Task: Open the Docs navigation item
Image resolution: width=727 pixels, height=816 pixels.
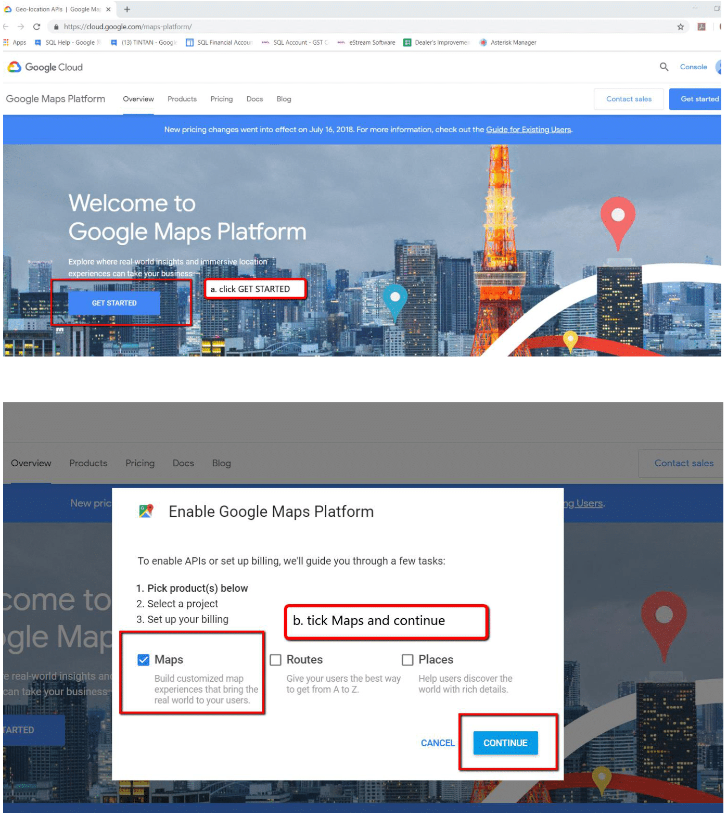Action: click(254, 99)
